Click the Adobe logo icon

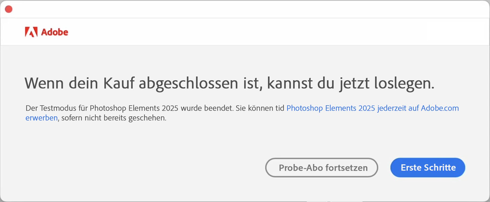pos(31,32)
